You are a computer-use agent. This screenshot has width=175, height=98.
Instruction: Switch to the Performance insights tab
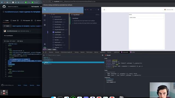click(x=66, y=52)
